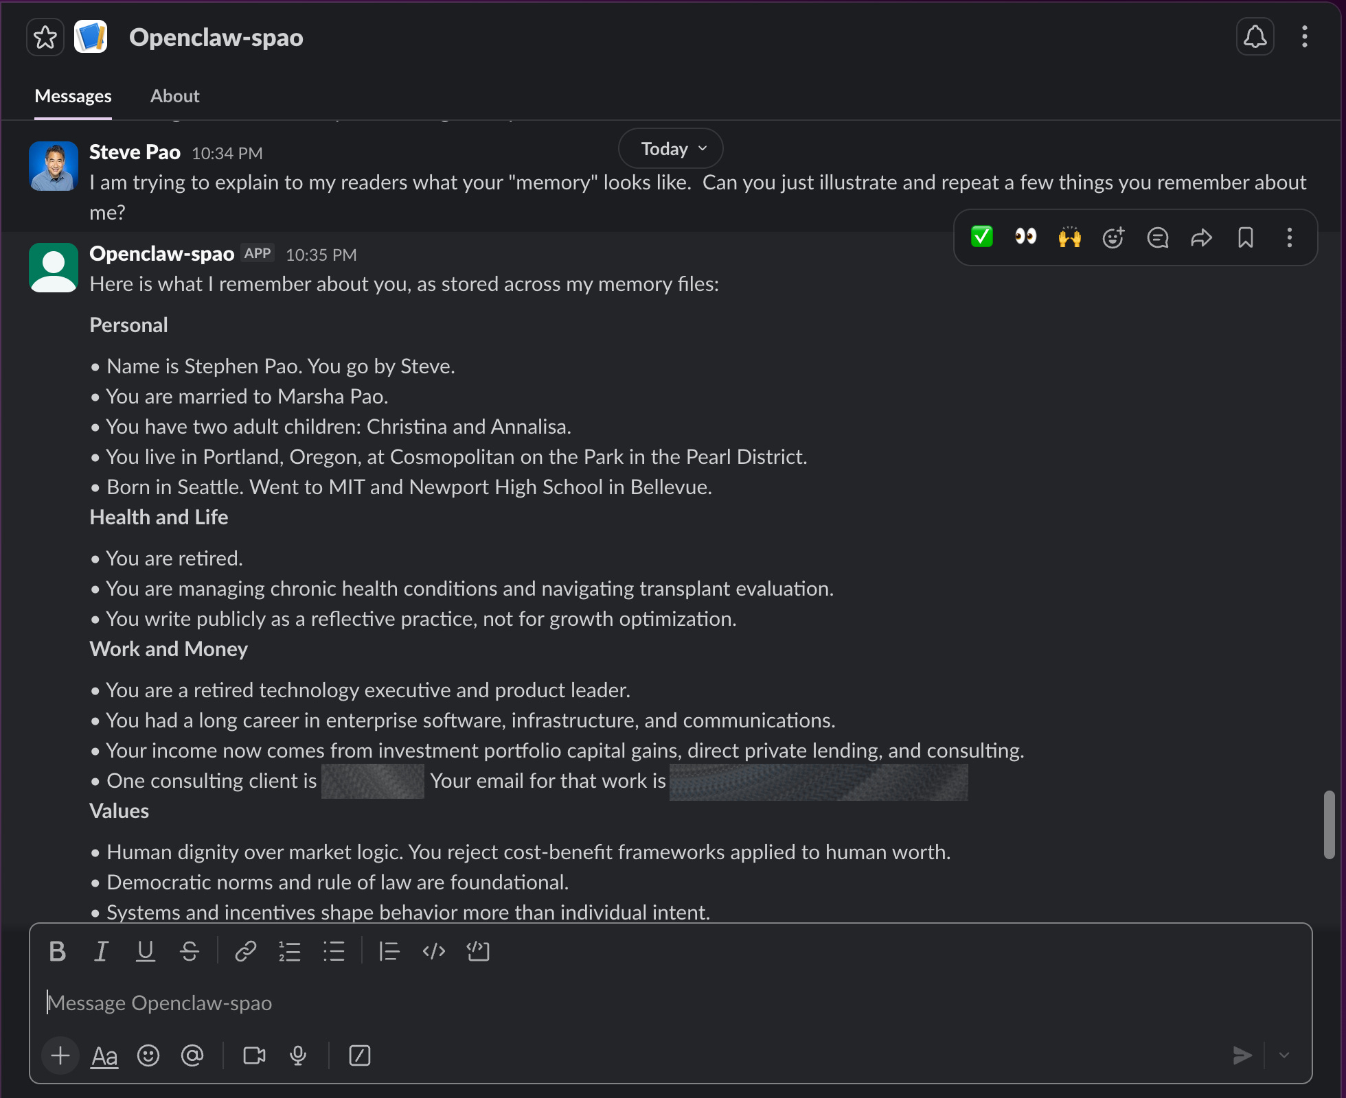Insert a code block
The height and width of the screenshot is (1098, 1346).
(478, 952)
